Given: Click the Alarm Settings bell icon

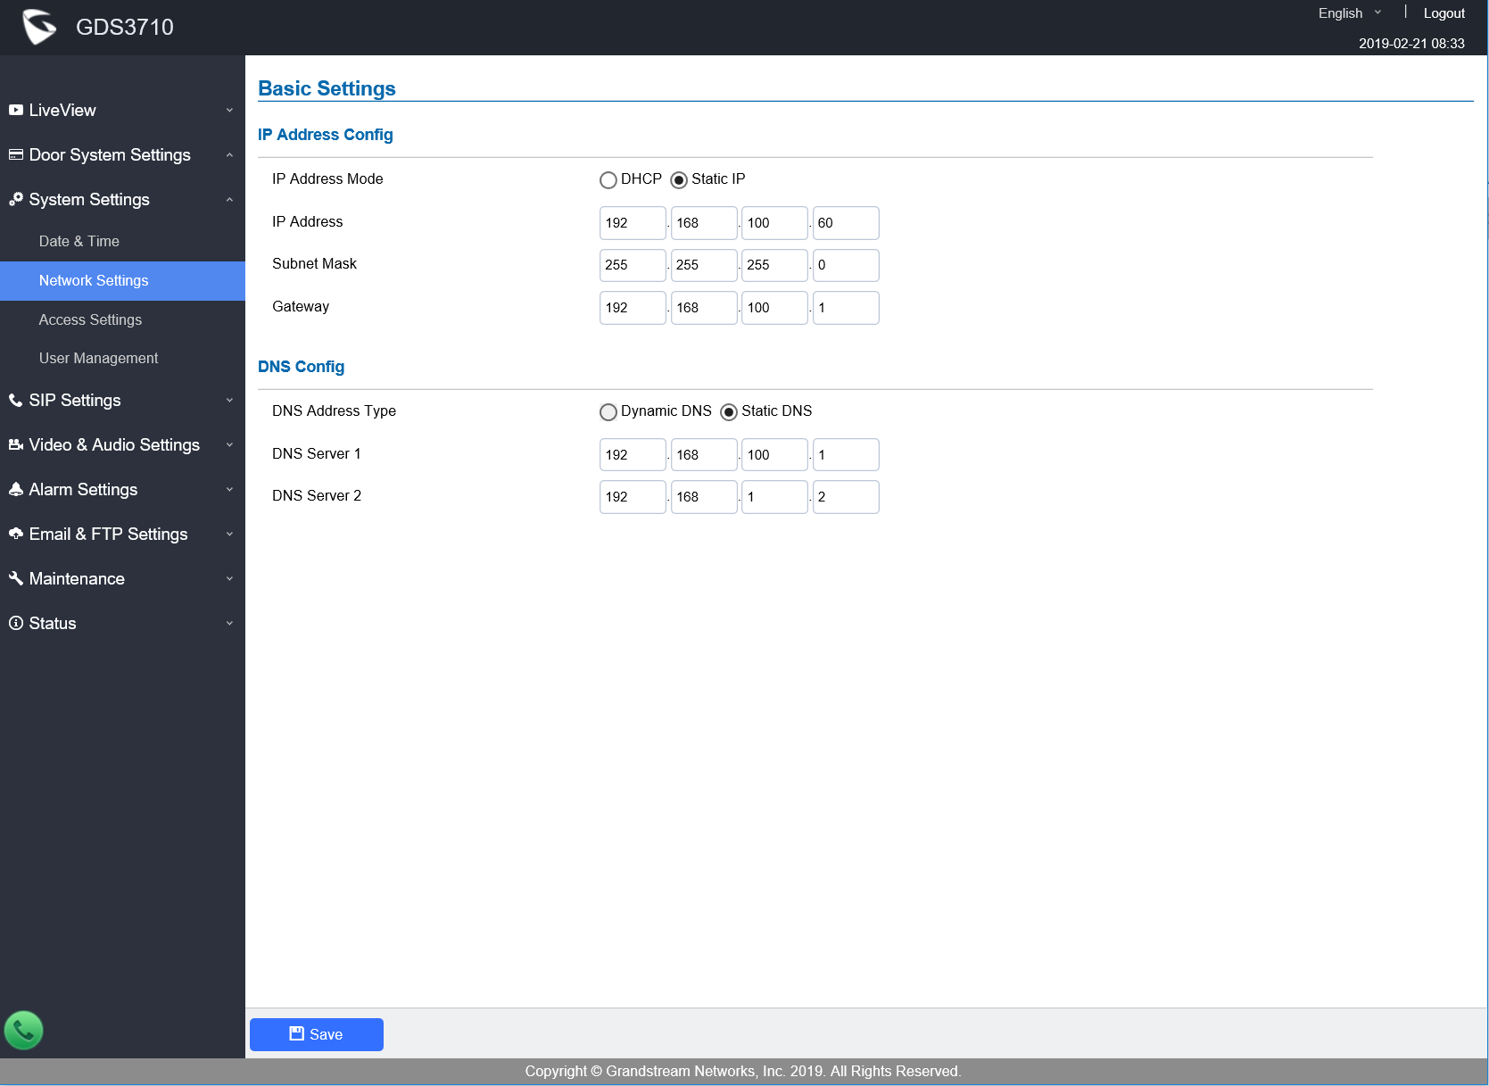Looking at the screenshot, I should click(16, 489).
